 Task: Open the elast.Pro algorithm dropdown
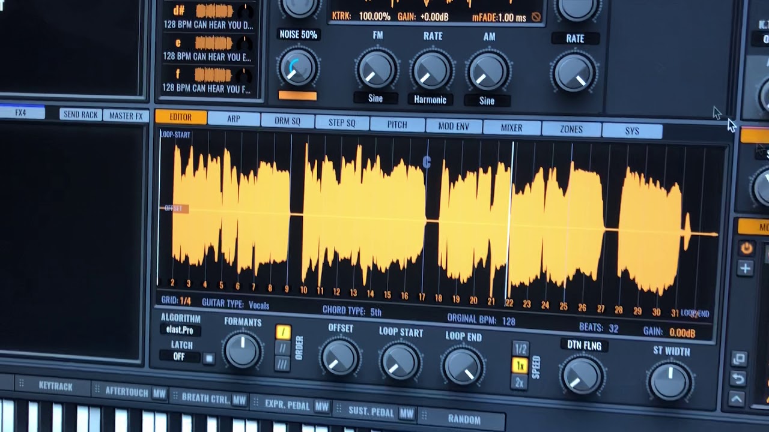click(180, 330)
